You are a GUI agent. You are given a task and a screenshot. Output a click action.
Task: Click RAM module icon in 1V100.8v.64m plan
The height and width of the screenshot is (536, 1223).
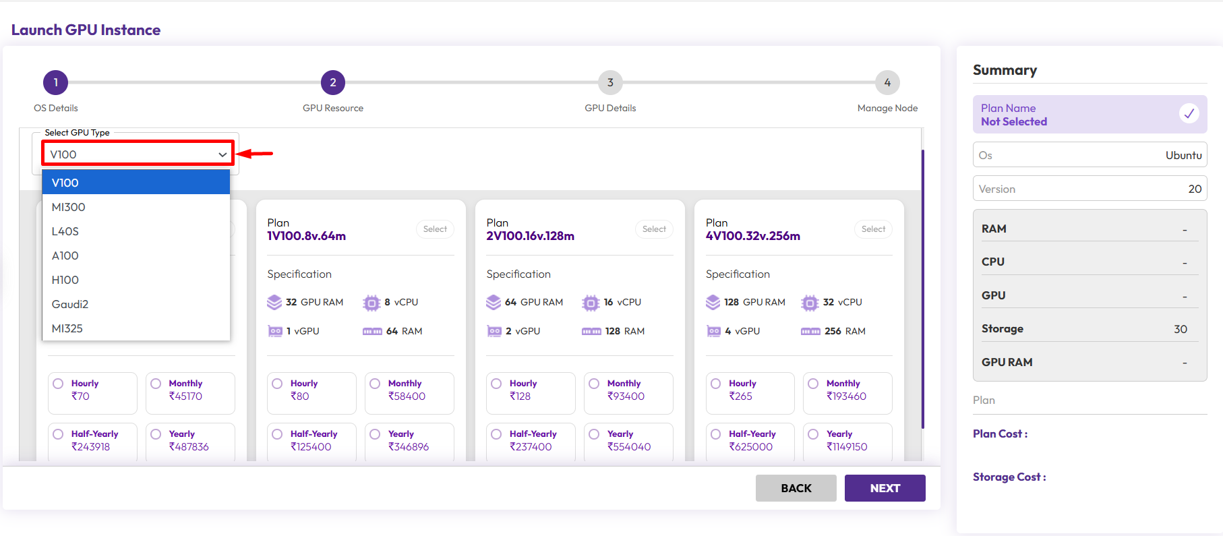tap(372, 331)
